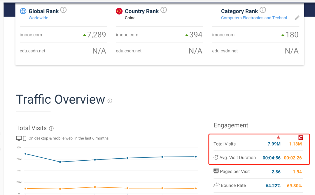Edit category with the pencil icon
315x195 pixels.
click(x=297, y=18)
